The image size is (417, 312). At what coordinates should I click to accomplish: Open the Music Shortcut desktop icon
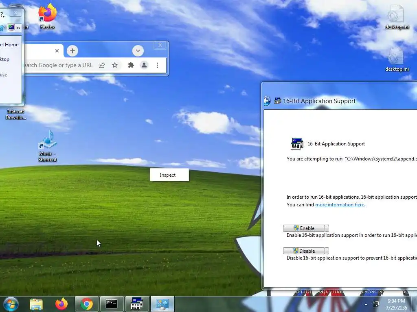point(47,146)
